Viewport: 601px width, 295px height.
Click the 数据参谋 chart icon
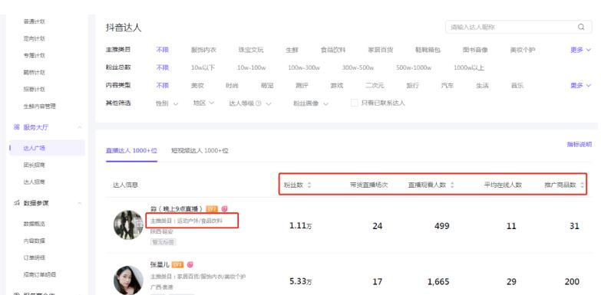click(x=16, y=203)
